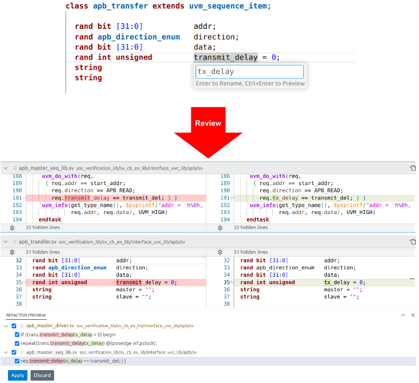
Task: Uncheck apb_master_driver.sv file in refactor preview
Action: point(14,326)
